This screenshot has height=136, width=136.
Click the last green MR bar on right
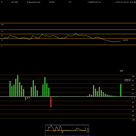(x=121, y=90)
